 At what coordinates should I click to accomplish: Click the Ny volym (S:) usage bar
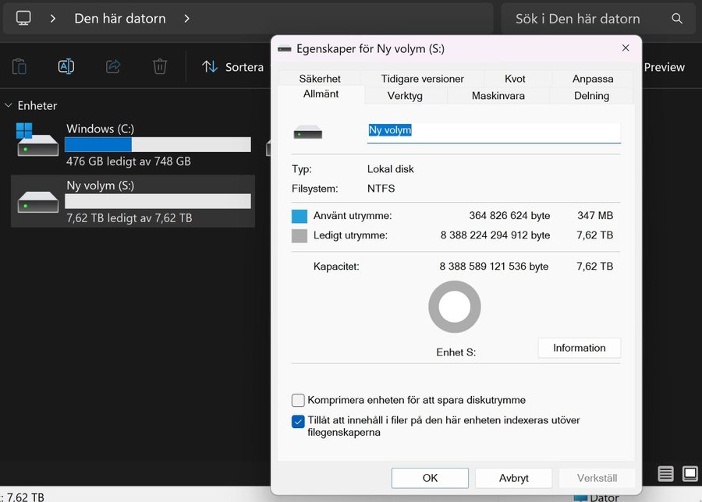click(158, 201)
